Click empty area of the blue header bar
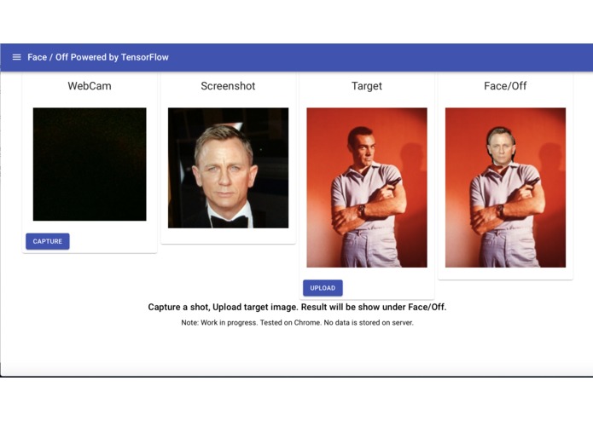This screenshot has height=421, width=593. (378, 57)
